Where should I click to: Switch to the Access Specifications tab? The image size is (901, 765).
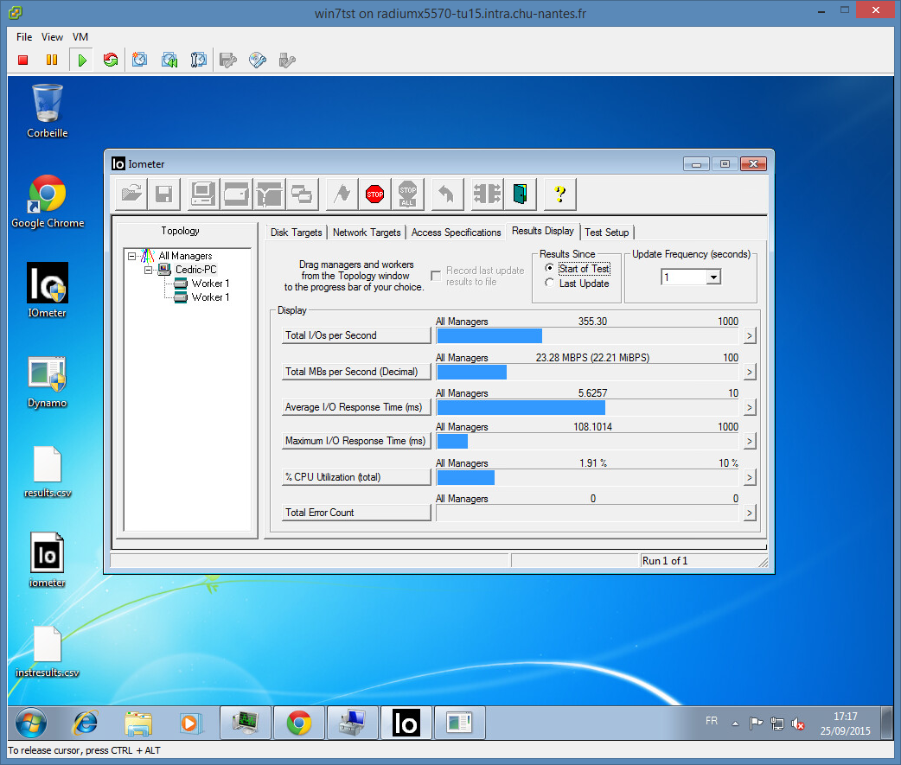tap(456, 233)
